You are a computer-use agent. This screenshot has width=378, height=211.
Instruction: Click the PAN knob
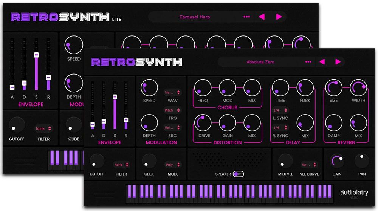point(362,162)
